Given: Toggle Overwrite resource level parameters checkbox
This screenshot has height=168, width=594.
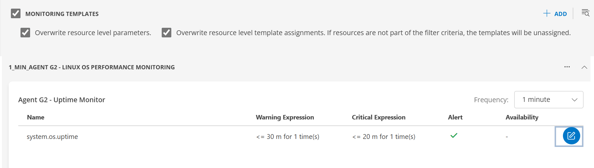Looking at the screenshot, I should tap(25, 33).
